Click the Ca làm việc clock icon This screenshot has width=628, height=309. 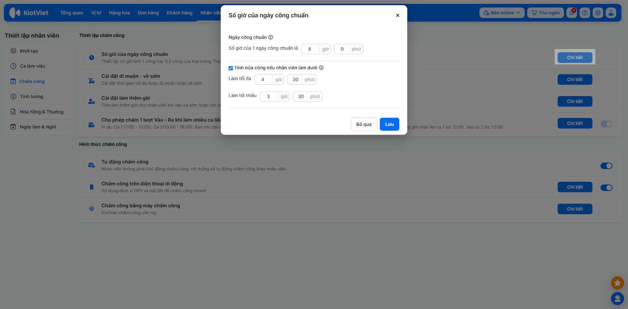pyautogui.click(x=13, y=66)
